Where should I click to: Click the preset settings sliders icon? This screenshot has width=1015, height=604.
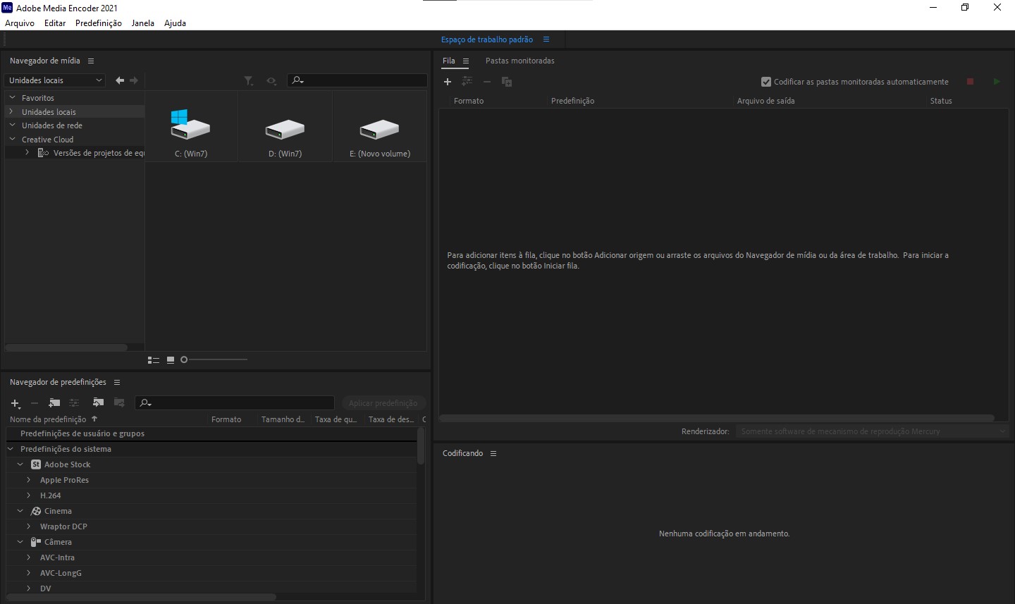click(74, 403)
